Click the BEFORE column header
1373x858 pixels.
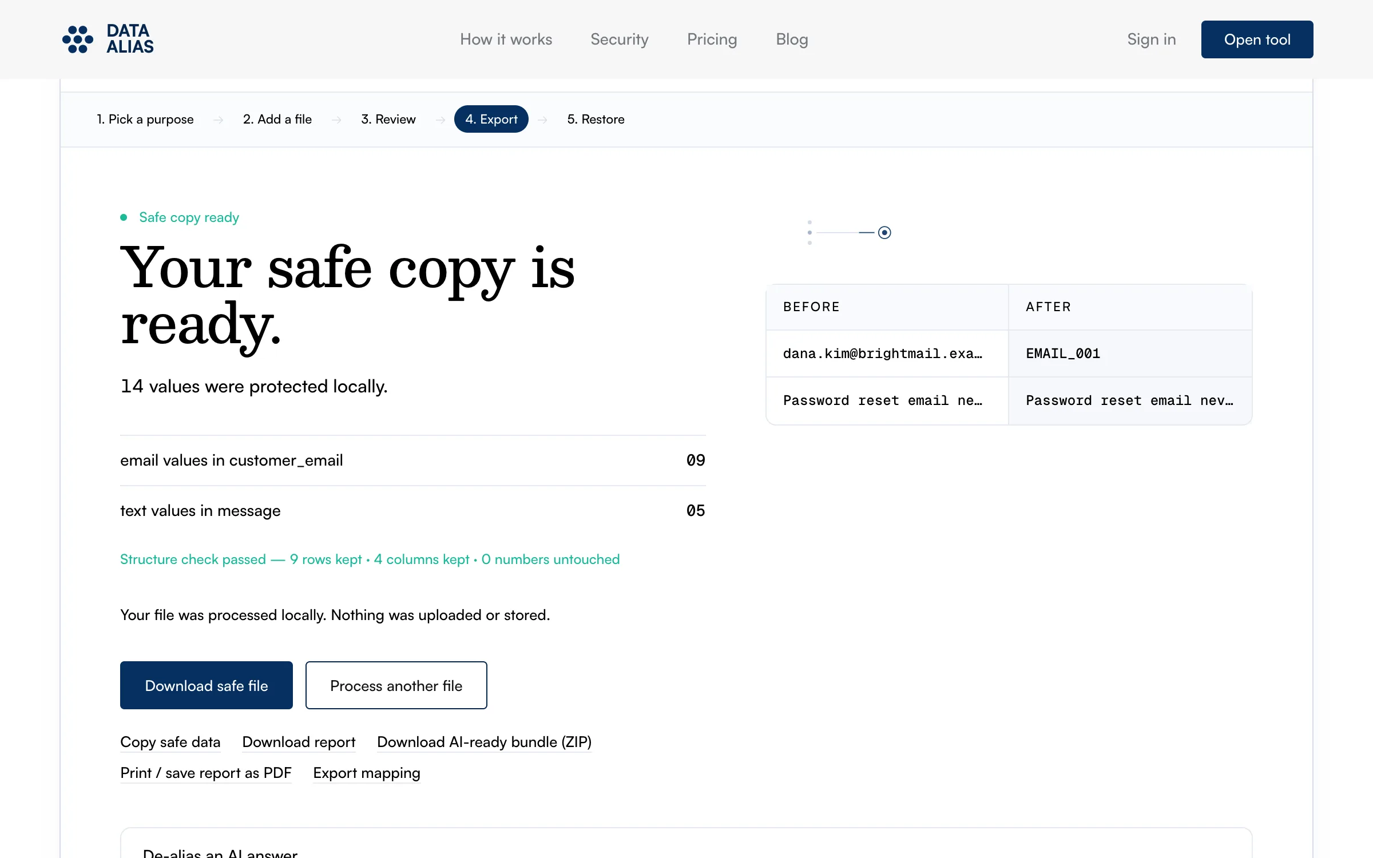coord(887,307)
